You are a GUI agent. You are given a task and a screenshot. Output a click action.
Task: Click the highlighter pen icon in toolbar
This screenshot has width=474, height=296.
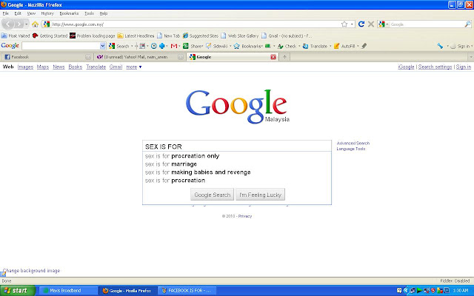point(364,46)
